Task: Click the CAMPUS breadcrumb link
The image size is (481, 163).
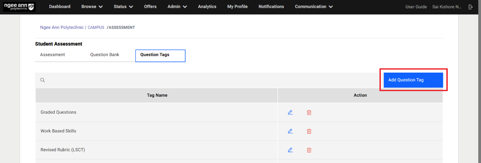Action: [x=96, y=28]
